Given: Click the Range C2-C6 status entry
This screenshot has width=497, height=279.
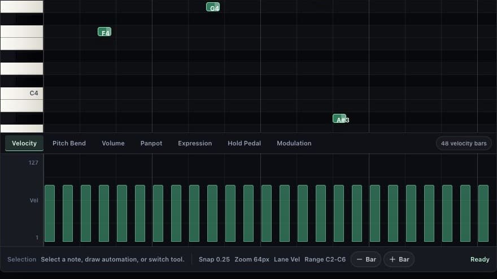Looking at the screenshot, I should click(x=325, y=259).
